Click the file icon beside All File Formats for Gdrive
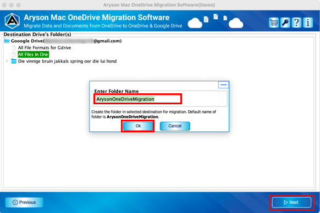 tap(14, 48)
